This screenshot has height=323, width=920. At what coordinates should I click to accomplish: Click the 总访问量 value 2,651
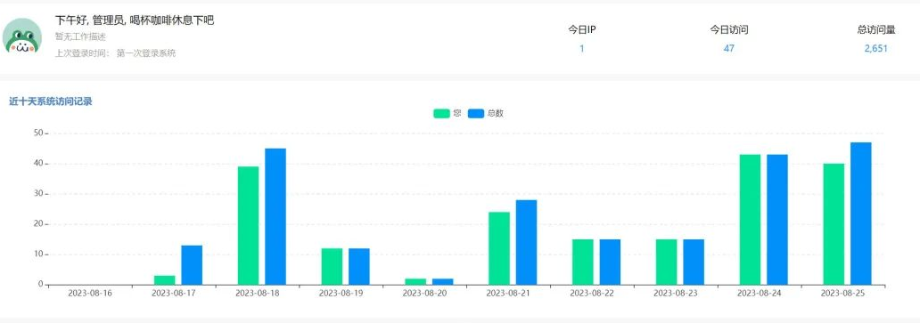(x=875, y=49)
